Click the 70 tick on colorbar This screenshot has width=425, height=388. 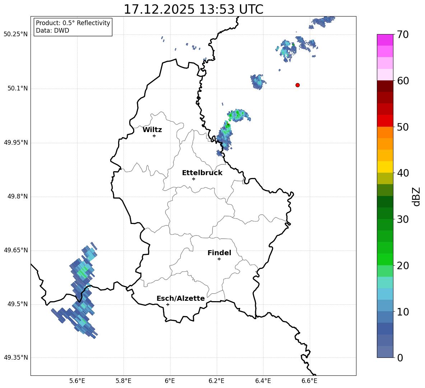(x=403, y=35)
